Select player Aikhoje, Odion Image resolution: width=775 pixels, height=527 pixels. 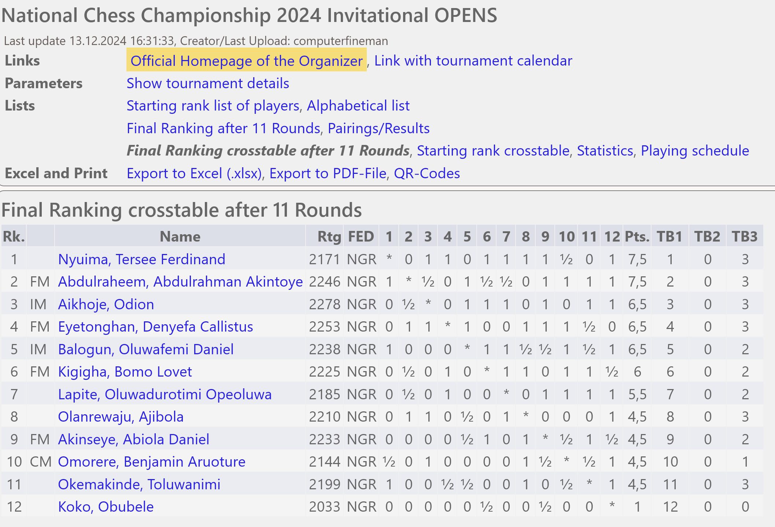106,304
